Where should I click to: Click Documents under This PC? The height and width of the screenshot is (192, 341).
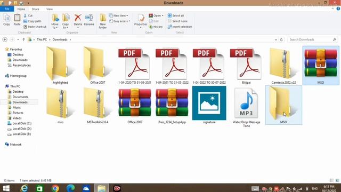[x=20, y=97]
